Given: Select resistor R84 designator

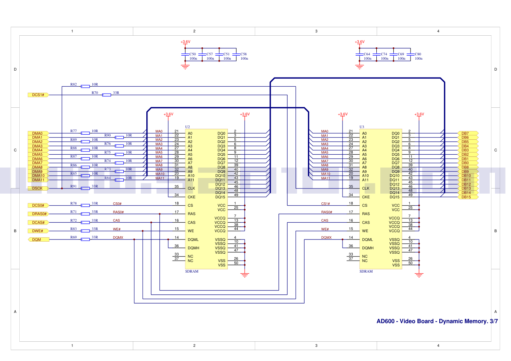Looking at the screenshot, I should tap(107, 178).
